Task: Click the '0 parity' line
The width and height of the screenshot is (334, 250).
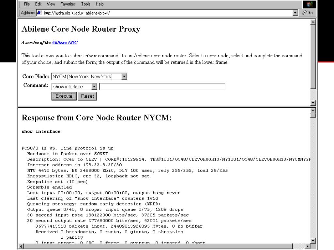Action: coord(71,237)
